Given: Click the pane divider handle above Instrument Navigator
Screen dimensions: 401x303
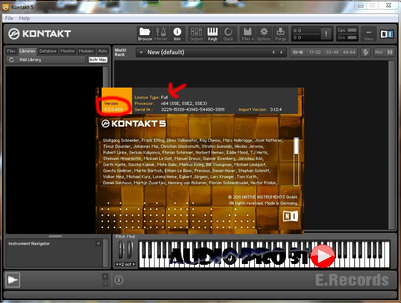Looking at the screenshot, I should coord(55,236).
